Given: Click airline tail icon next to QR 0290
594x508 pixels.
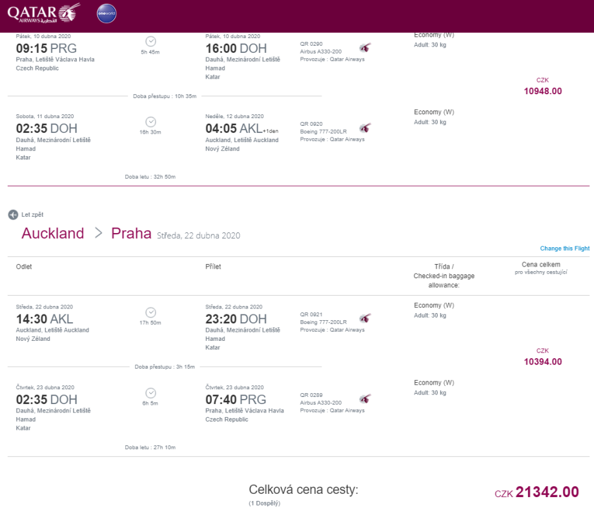Looking at the screenshot, I should point(365,48).
